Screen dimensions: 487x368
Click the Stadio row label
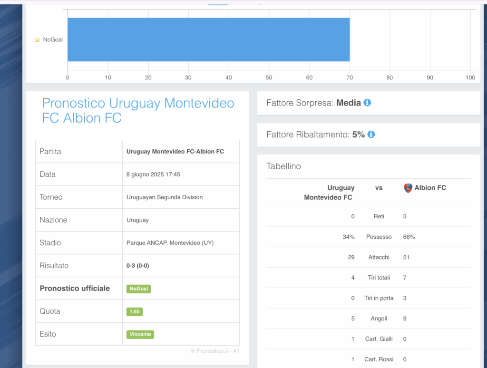pyautogui.click(x=50, y=242)
